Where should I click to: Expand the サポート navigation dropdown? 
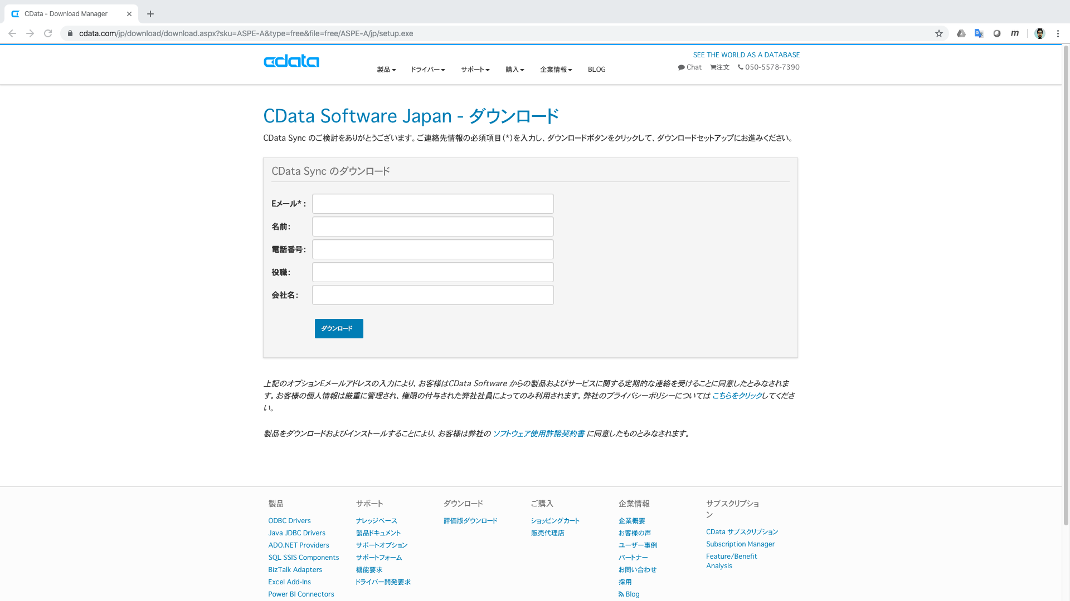(474, 69)
